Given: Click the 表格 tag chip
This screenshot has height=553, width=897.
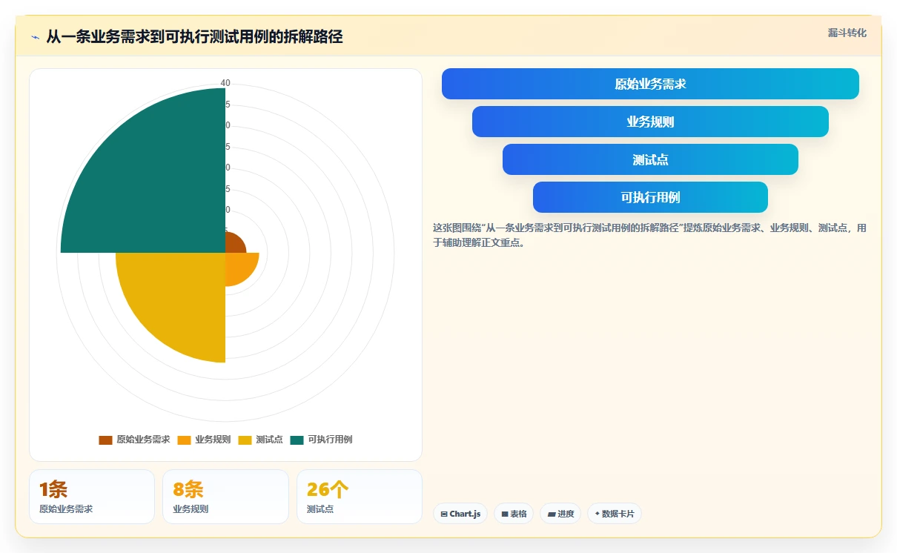Looking at the screenshot, I should [514, 514].
